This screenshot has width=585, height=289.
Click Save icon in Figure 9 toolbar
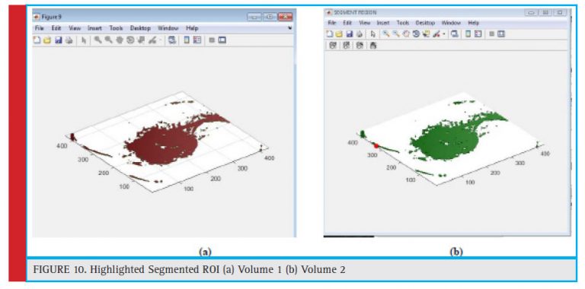[x=58, y=40]
